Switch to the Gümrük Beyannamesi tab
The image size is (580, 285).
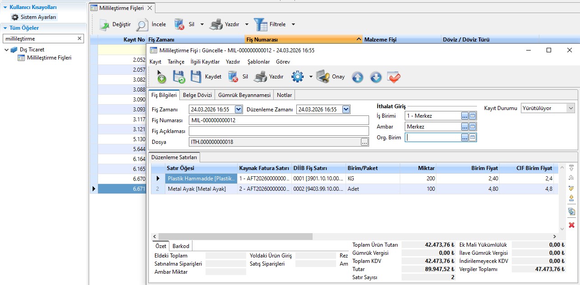(244, 95)
